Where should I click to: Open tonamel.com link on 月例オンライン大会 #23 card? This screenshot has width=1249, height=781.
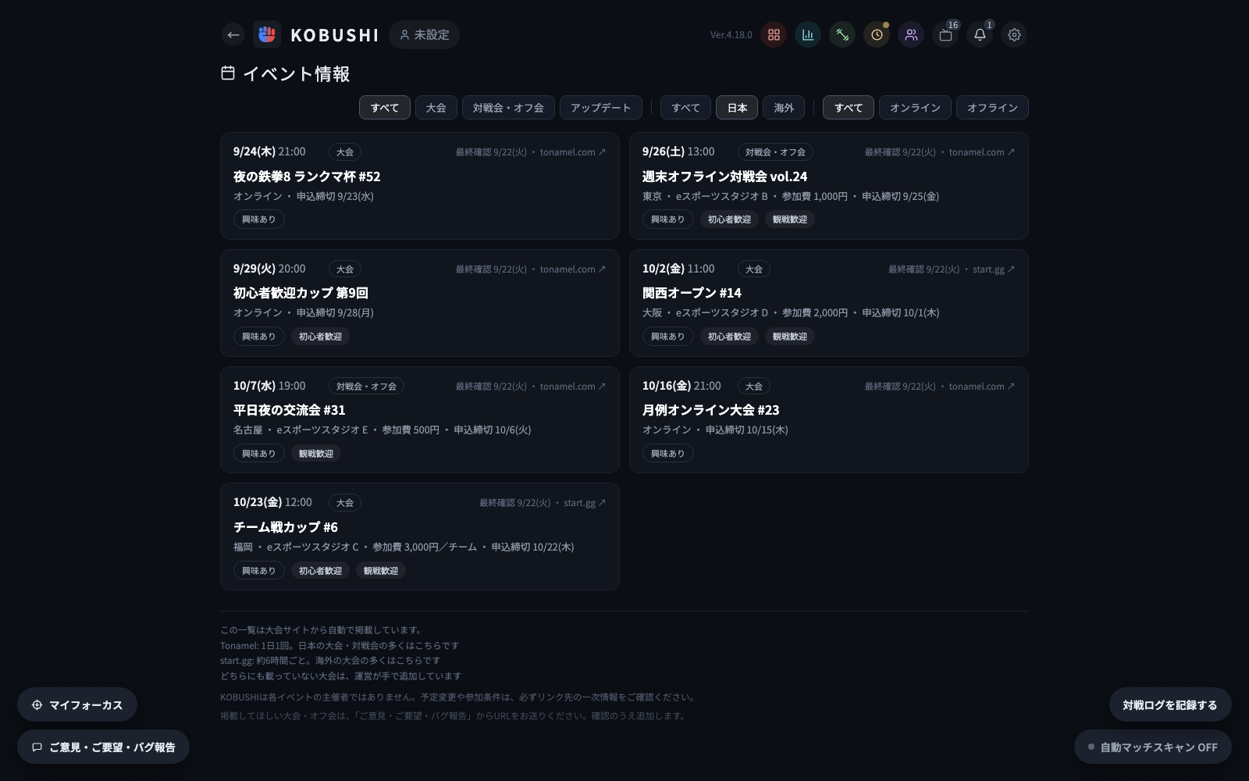tap(982, 387)
